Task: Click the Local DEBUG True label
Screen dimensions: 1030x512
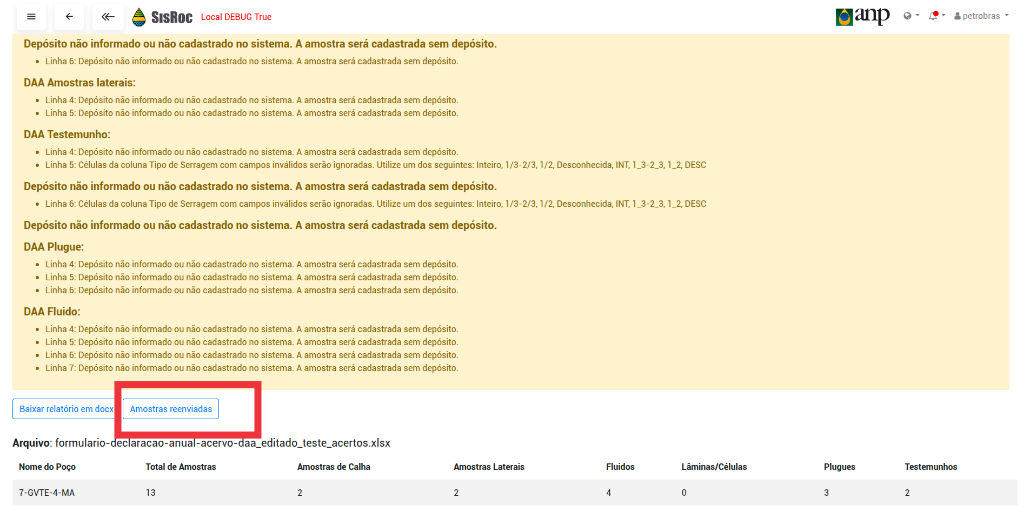Action: click(236, 17)
